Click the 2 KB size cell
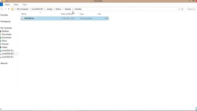197x111 pixels. coord(106,18)
